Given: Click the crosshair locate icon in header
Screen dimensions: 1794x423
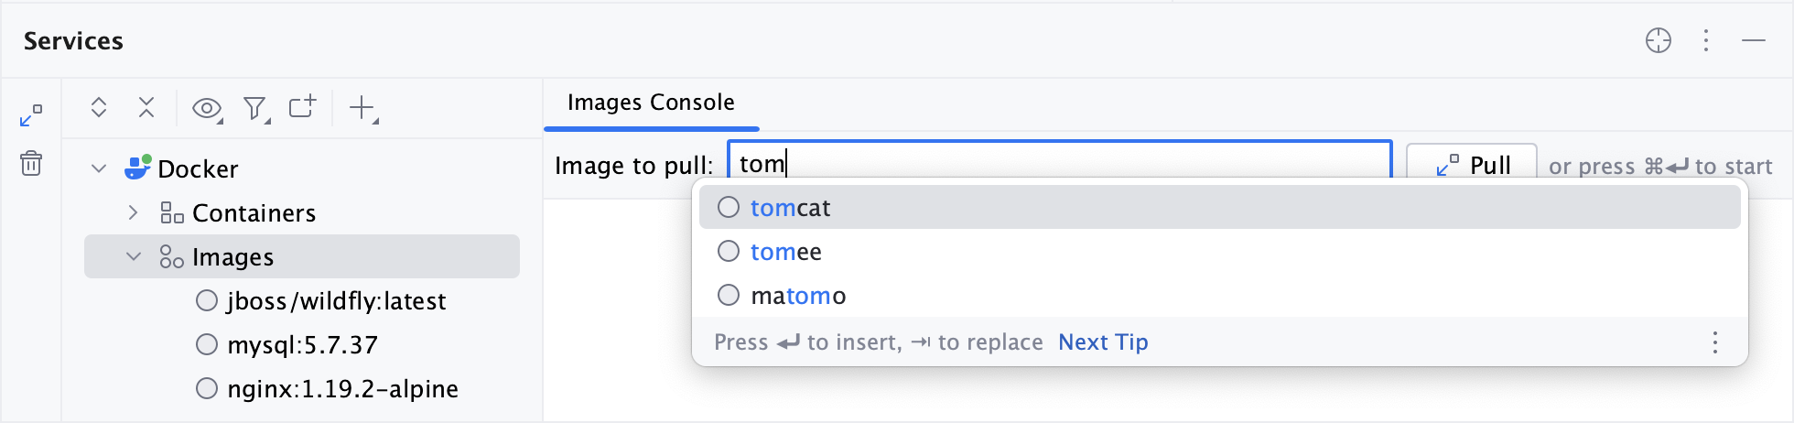Looking at the screenshot, I should tap(1658, 40).
